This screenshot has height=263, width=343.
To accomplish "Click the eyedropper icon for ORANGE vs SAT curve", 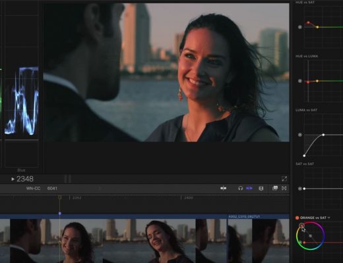I will [300, 243].
